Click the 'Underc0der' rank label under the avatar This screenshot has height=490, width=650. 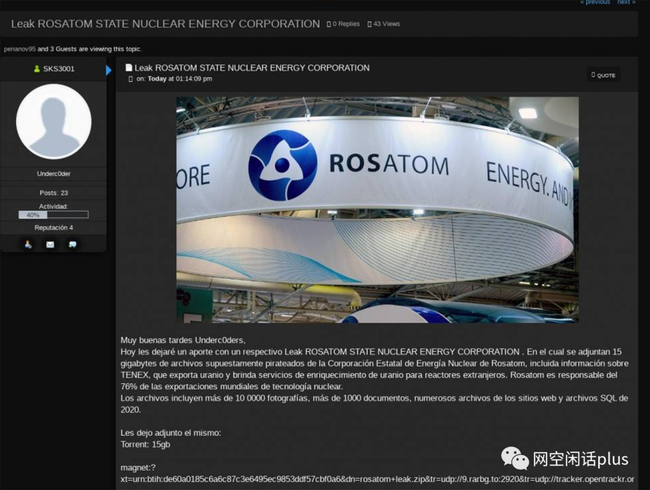point(54,174)
